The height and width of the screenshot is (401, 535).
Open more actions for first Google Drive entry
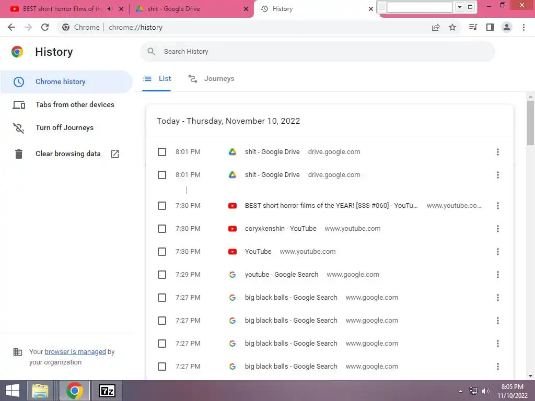coord(498,152)
